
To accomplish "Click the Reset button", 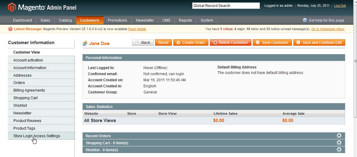I will [x=164, y=43].
